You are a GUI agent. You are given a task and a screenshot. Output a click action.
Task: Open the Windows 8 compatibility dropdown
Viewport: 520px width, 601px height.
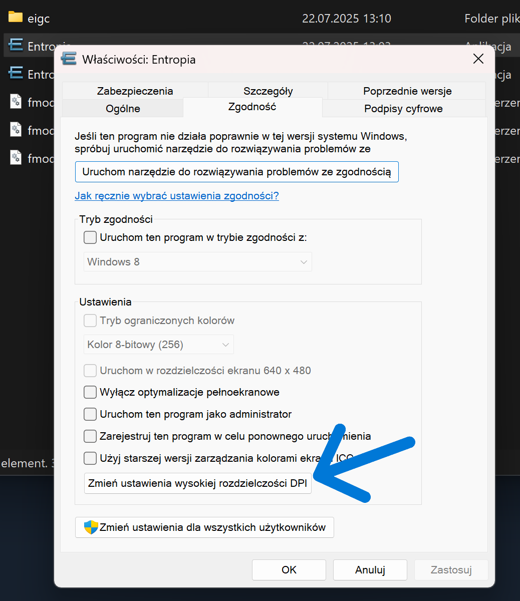point(197,262)
